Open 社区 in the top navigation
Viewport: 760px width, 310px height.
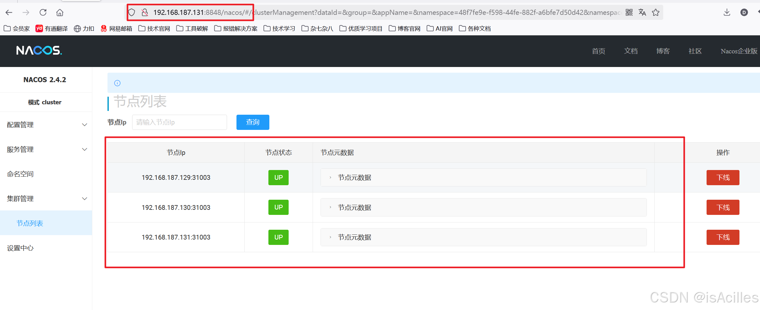(695, 51)
